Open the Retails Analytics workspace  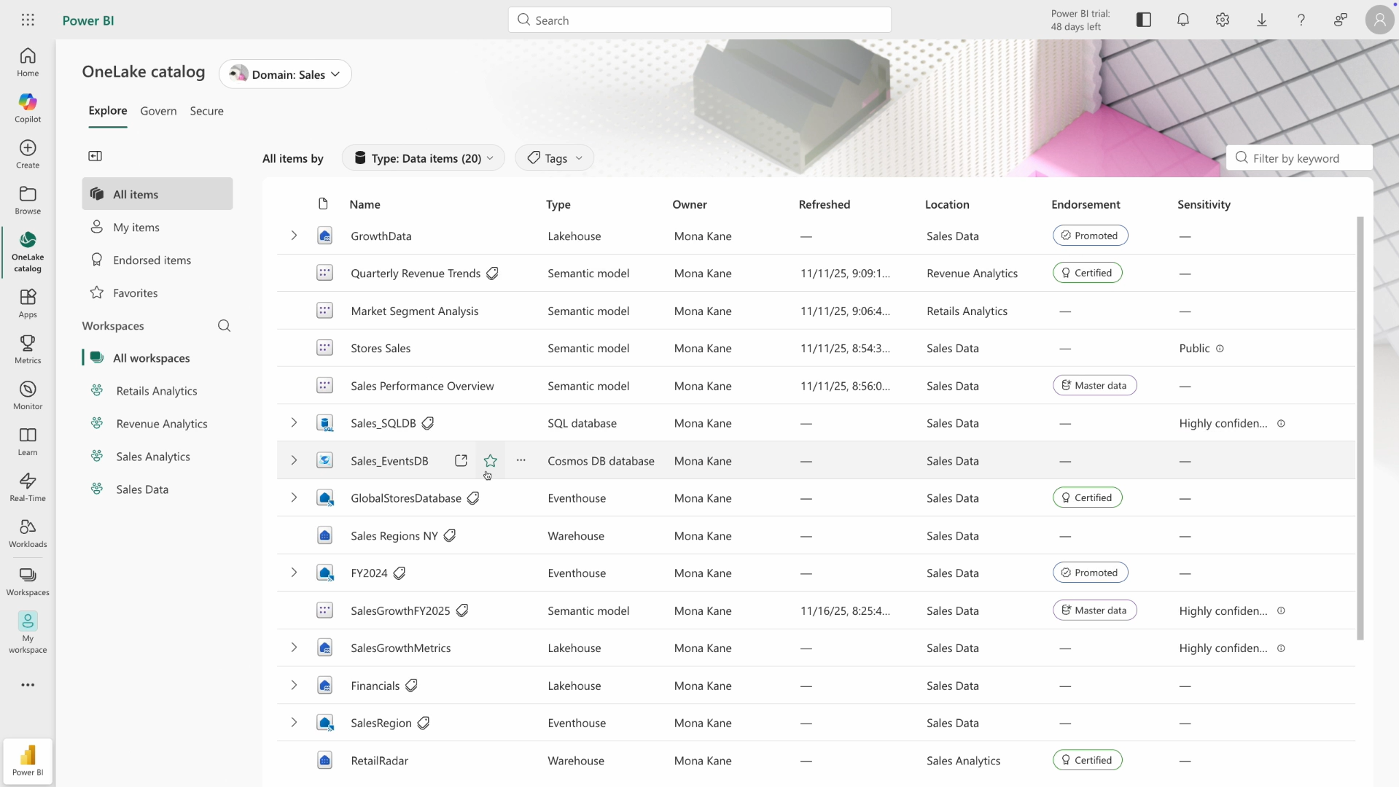[156, 390]
